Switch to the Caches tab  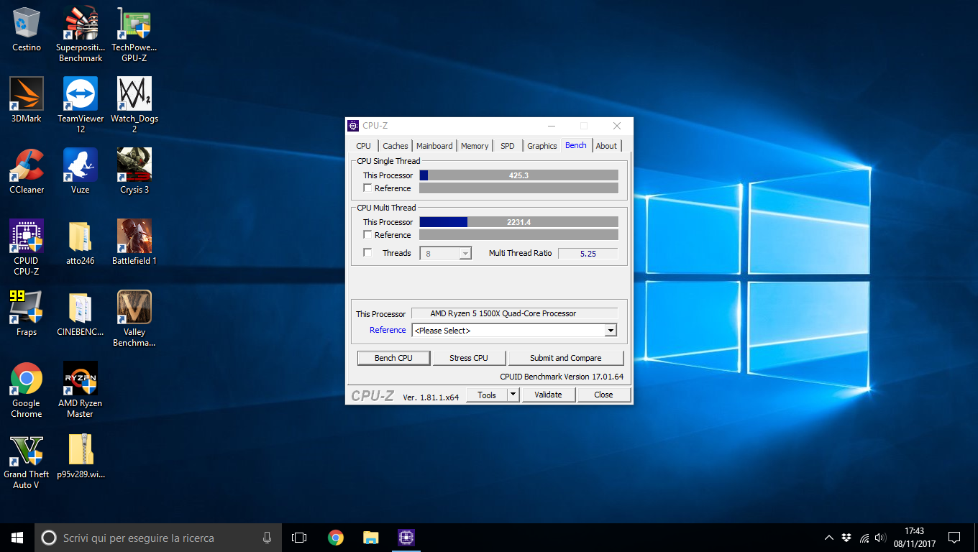[396, 146]
